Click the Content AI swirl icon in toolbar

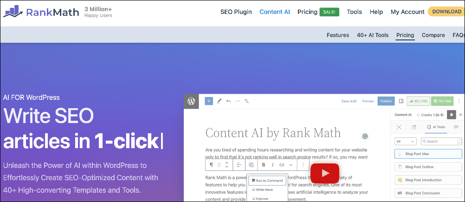pyautogui.click(x=251, y=165)
